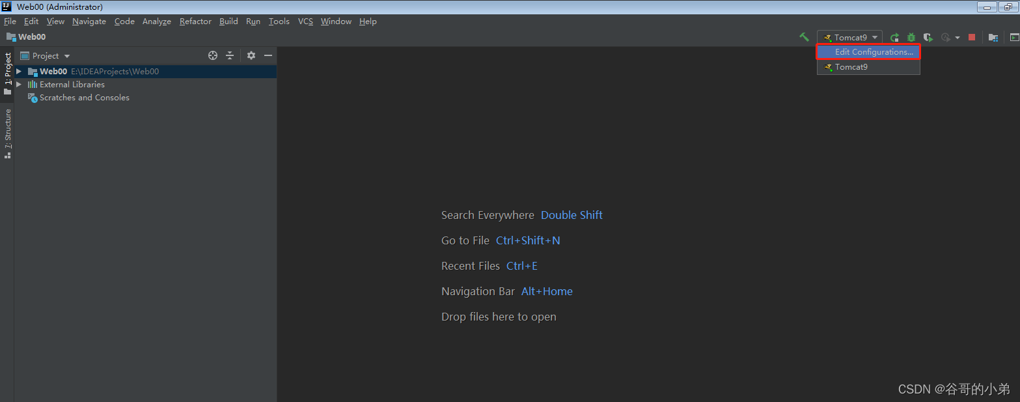The height and width of the screenshot is (402, 1020).
Task: Click the 'Ctrl+Shift+N' shortcut text
Action: point(528,240)
